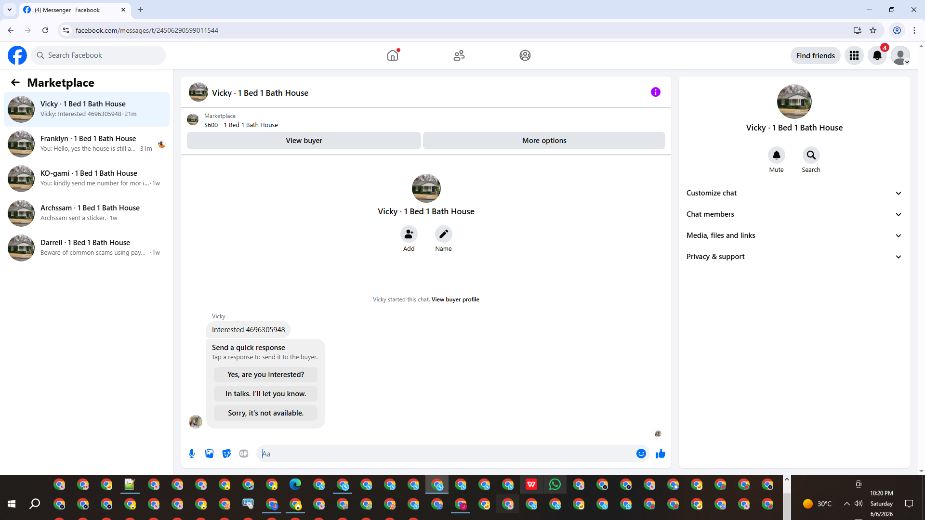Search in conversation with the magnifier icon
The width and height of the screenshot is (925, 520).
[x=811, y=155]
